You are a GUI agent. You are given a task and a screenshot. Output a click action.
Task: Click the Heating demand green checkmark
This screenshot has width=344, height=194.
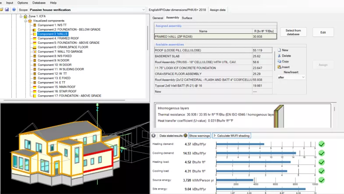[x=321, y=144]
